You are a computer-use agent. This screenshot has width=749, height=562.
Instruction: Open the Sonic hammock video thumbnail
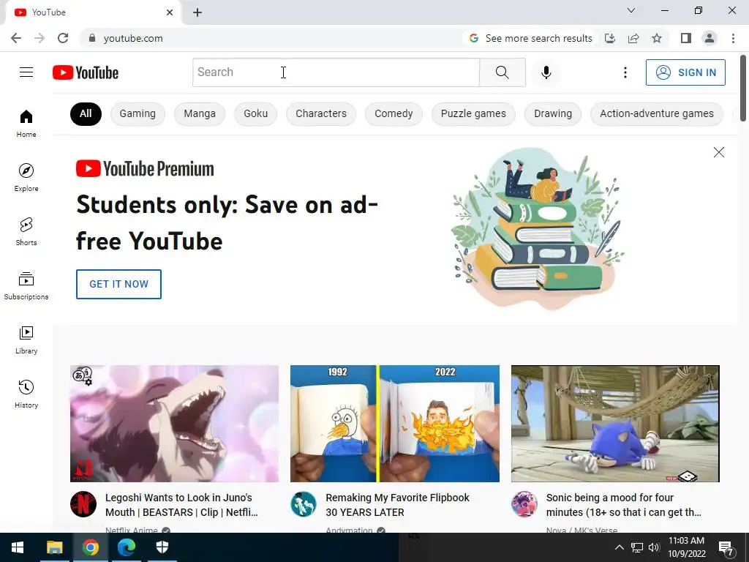point(615,424)
